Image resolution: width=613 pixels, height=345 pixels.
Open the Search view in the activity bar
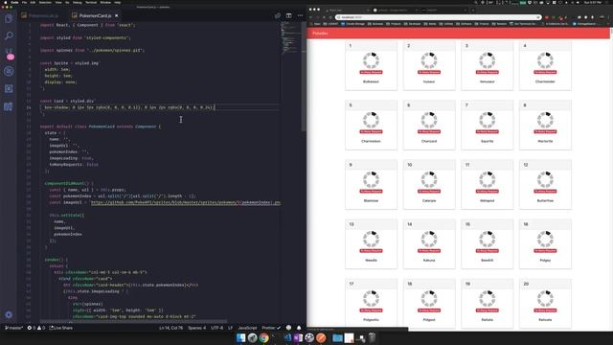pyautogui.click(x=9, y=35)
